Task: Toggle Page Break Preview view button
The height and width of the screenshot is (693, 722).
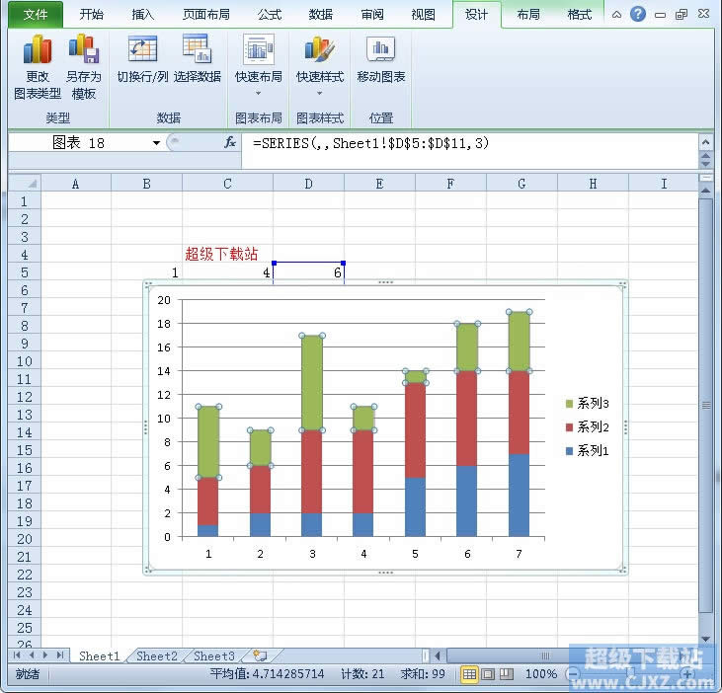Action: coord(507,674)
